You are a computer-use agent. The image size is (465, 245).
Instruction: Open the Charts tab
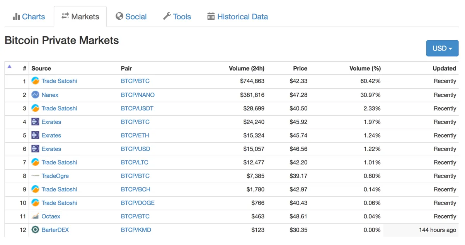[29, 17]
